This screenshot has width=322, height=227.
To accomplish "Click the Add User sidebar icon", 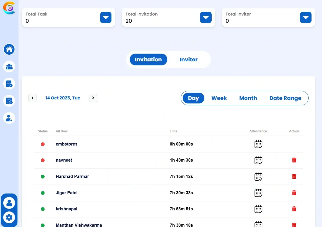I will click(9, 118).
